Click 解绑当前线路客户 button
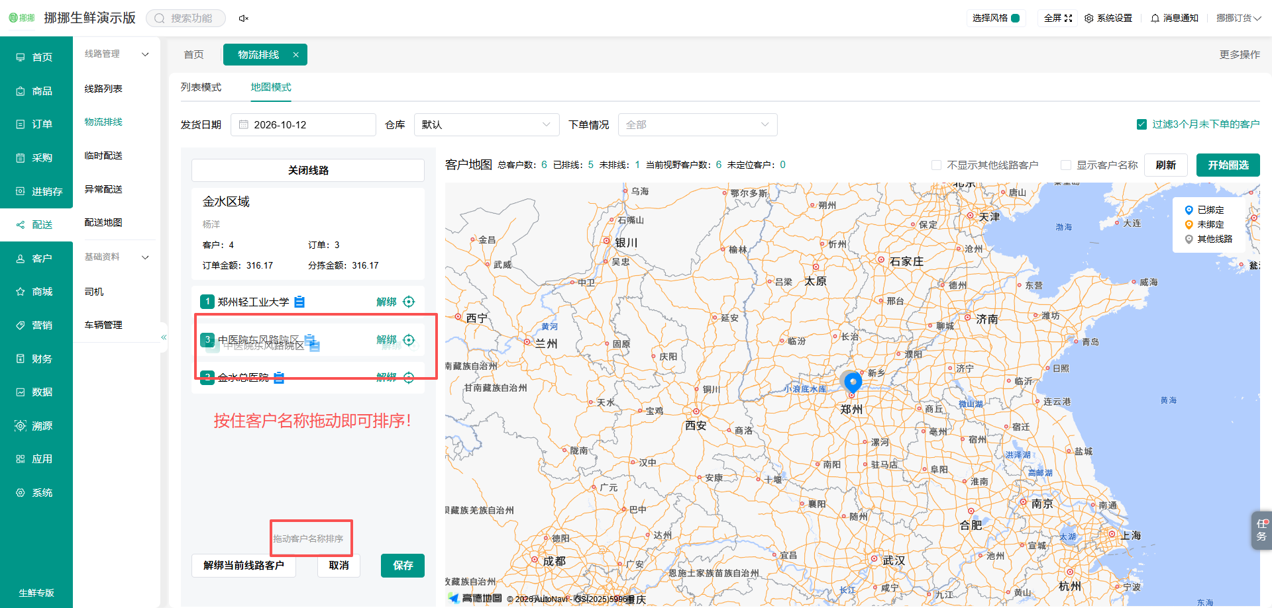The width and height of the screenshot is (1272, 608). tap(244, 566)
